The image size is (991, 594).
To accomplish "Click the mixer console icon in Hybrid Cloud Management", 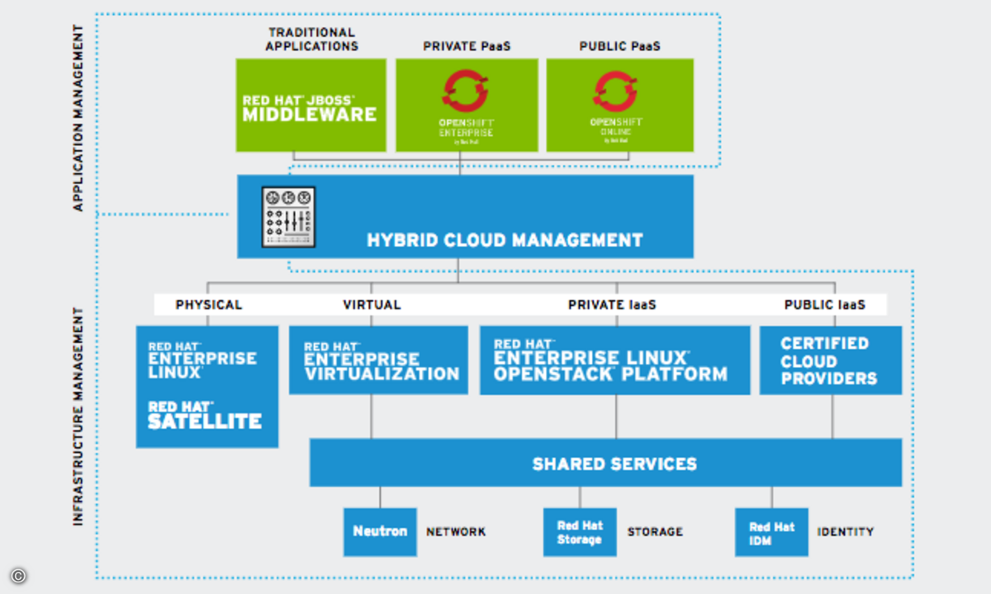I will click(288, 217).
